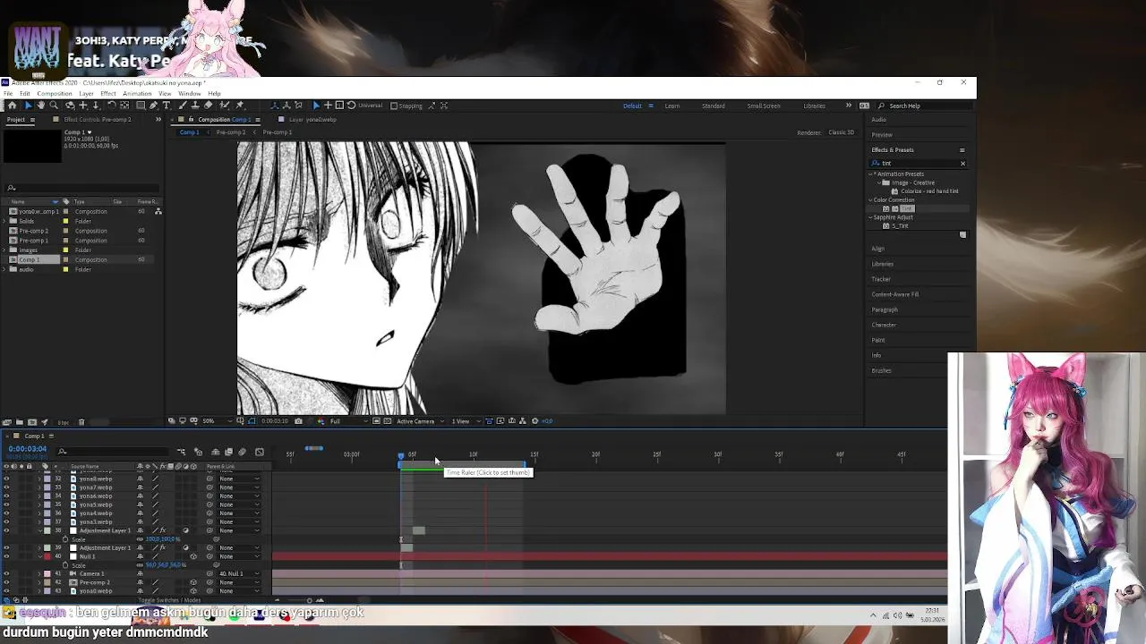Click the timeline navigator bar above ruler
Screen dimensions: 1146x644
click(x=314, y=448)
